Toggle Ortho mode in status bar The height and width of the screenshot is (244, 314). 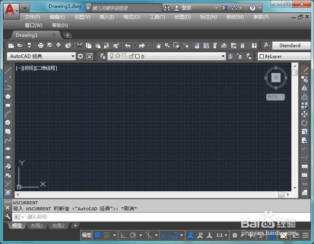[x=124, y=235]
